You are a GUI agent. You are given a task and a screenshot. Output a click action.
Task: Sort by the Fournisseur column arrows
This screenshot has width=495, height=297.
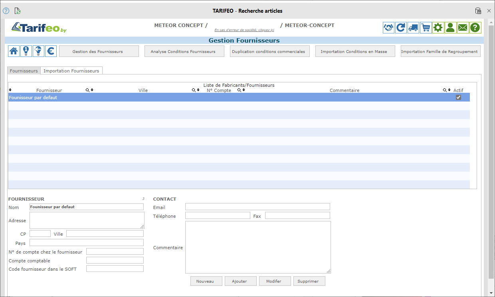92,90
